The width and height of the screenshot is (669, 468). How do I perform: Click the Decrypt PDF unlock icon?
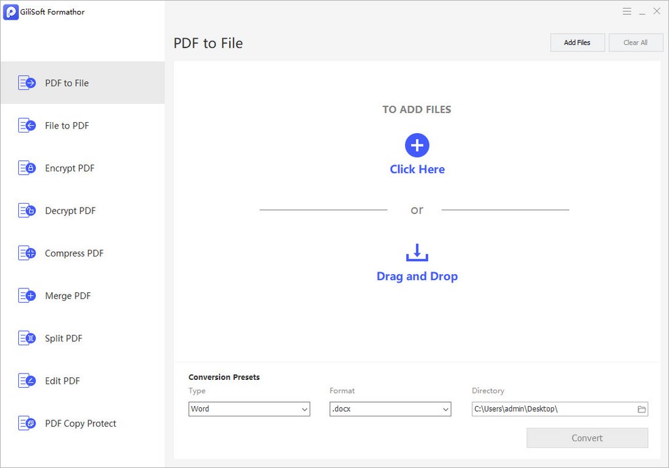(27, 211)
